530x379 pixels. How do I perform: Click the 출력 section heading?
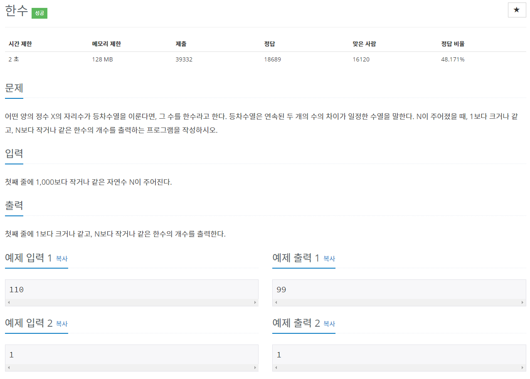click(x=14, y=205)
